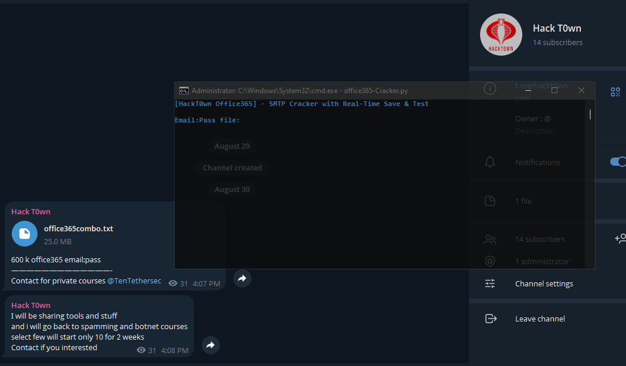This screenshot has width=626, height=366.
Task: Forward the office365combo.txt message
Action: click(x=242, y=278)
